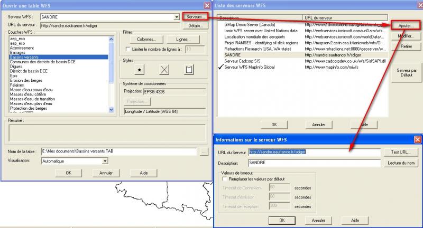Open the Visualisation dropdown set to Automatique
423x228 pixels.
pyautogui.click(x=105, y=161)
